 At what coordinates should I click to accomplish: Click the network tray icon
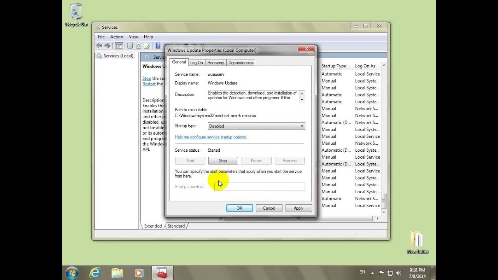(390, 273)
